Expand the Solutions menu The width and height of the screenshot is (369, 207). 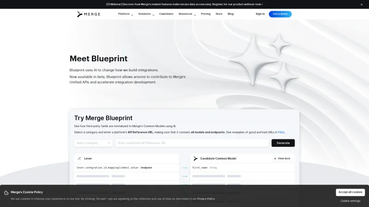click(146, 14)
